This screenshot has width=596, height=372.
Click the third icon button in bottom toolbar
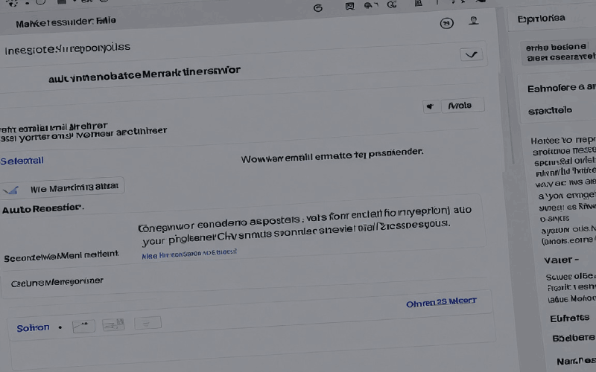(147, 324)
